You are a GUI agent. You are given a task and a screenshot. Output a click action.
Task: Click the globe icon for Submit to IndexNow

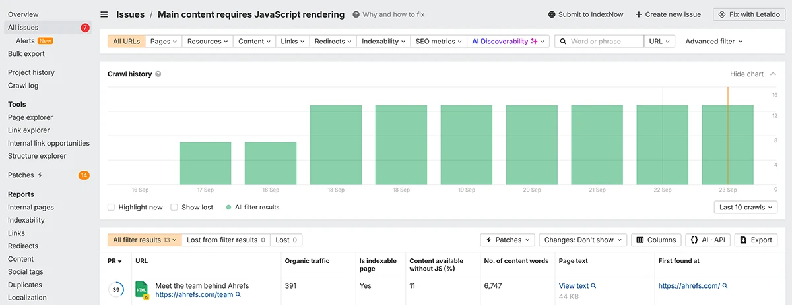[552, 14]
